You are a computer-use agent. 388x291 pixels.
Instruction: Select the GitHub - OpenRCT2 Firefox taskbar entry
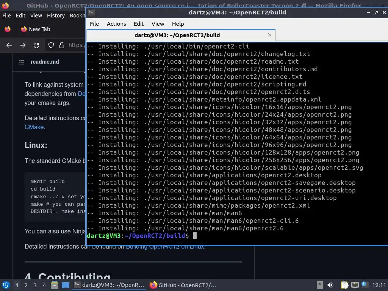click(x=184, y=285)
